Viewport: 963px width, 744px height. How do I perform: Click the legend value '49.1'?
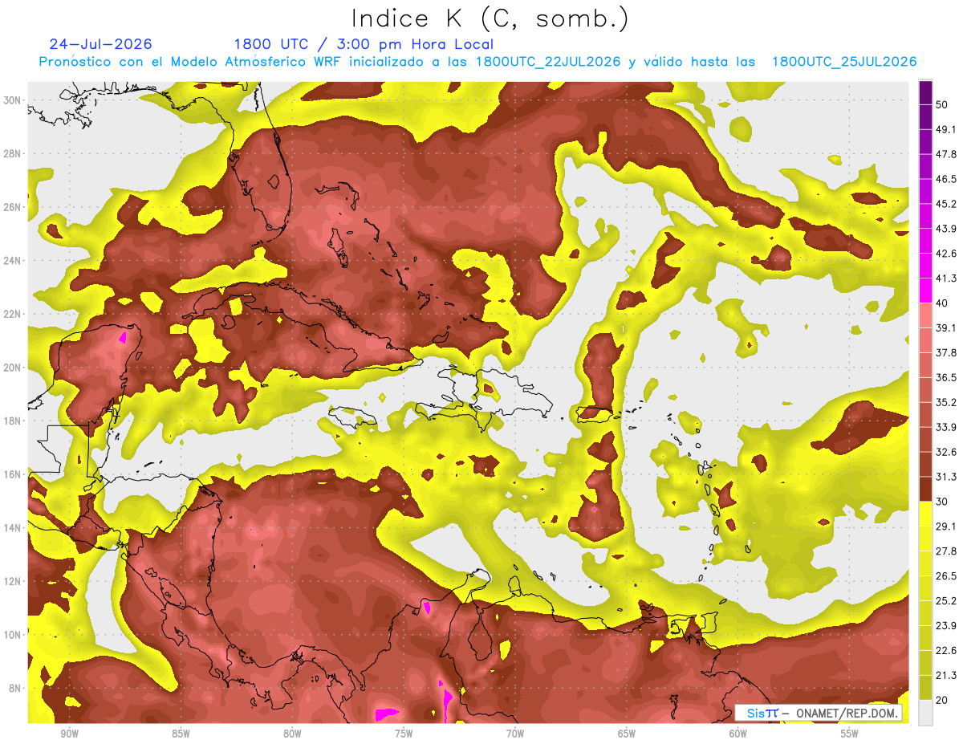click(x=946, y=129)
